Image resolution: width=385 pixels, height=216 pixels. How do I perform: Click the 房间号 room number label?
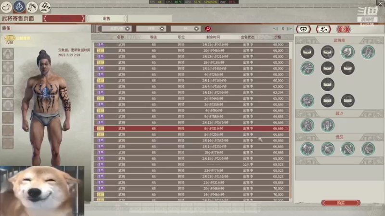[x=367, y=19]
